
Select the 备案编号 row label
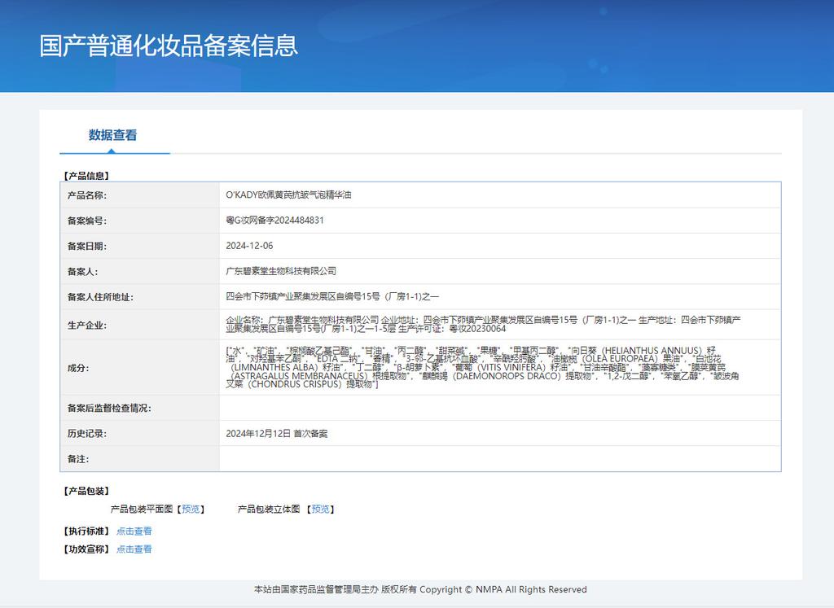(x=86, y=221)
